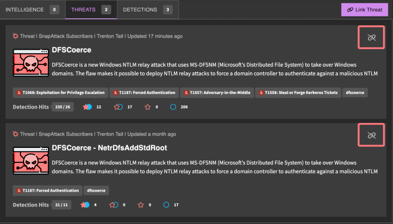Open the DFSCoerce threat title

pos(71,50)
